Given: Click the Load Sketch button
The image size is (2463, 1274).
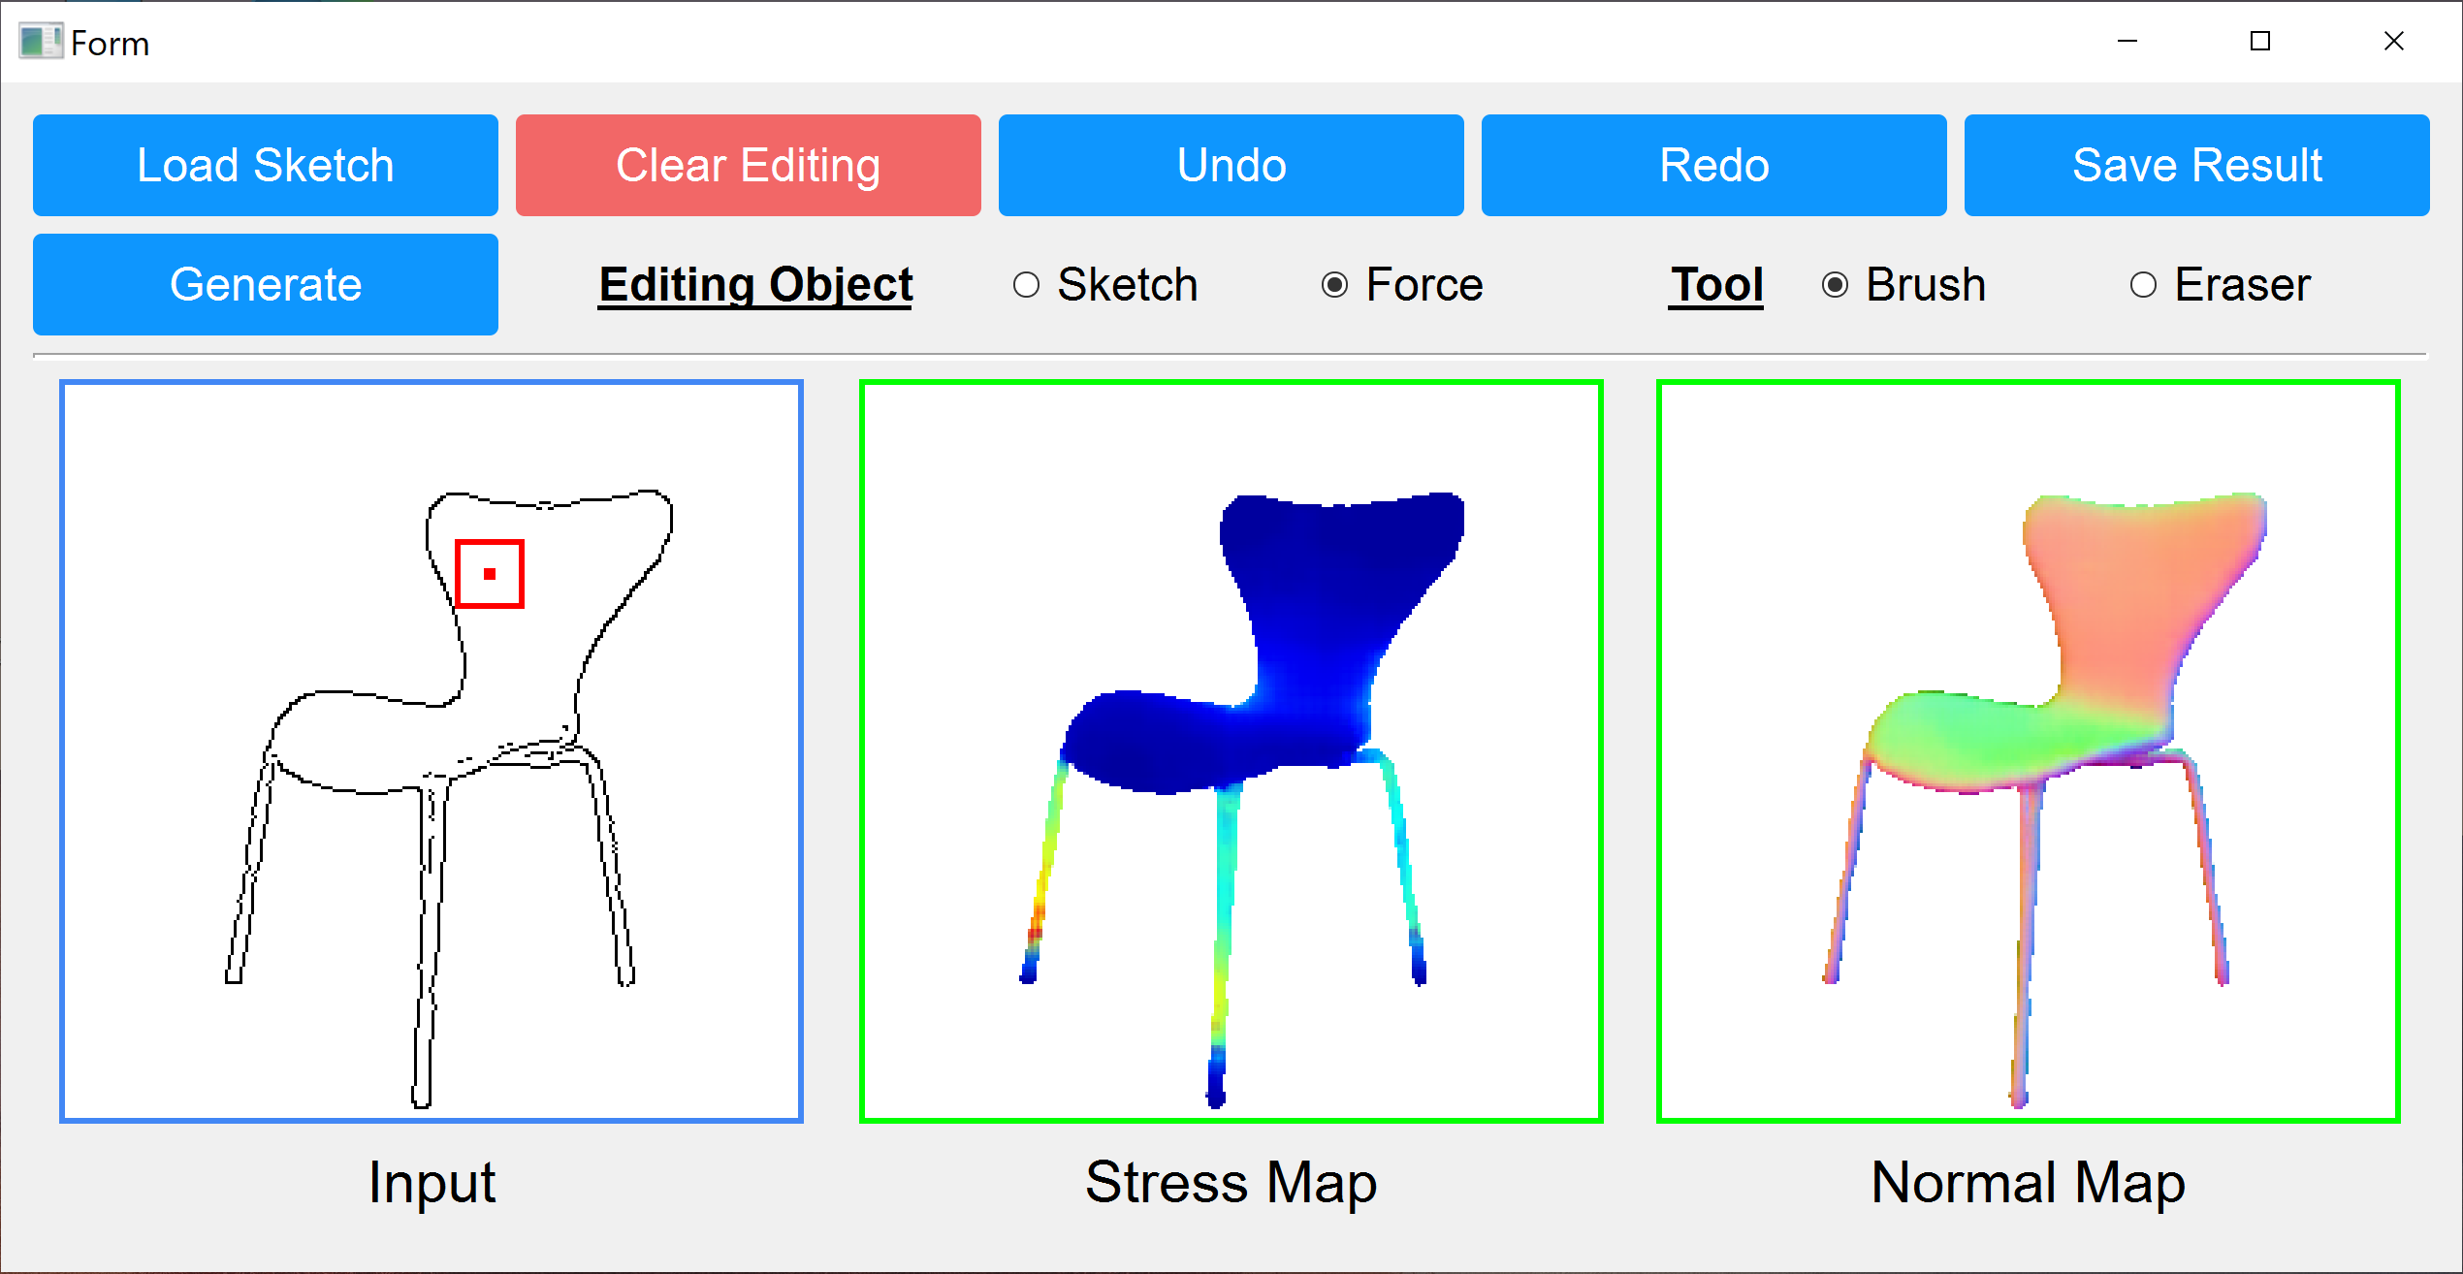Looking at the screenshot, I should (265, 163).
